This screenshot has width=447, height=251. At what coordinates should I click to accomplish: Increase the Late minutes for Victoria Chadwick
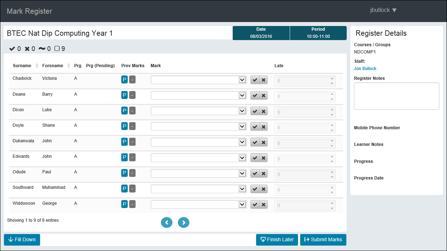point(332,78)
